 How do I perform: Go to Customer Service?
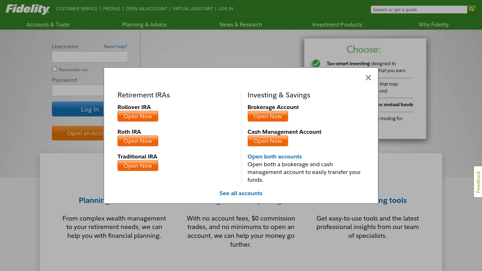77,9
